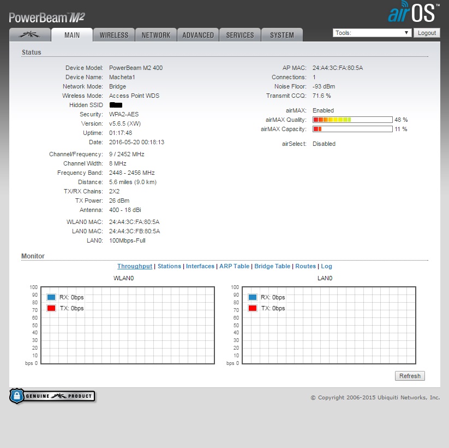Click the airMAX Quality 48 % reading
Screen dimensions: 449x448
pos(401,120)
